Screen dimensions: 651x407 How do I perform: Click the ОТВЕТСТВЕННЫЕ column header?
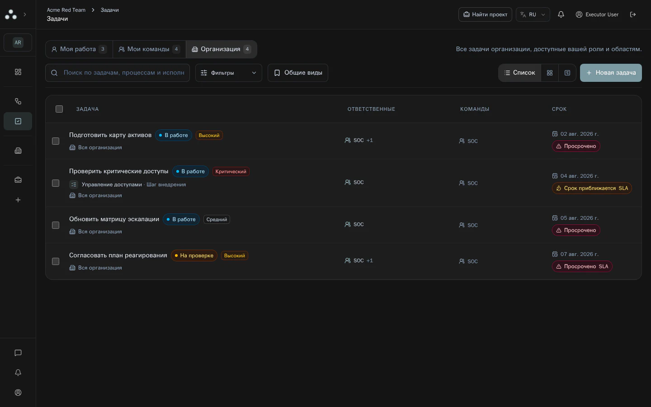coord(371,109)
